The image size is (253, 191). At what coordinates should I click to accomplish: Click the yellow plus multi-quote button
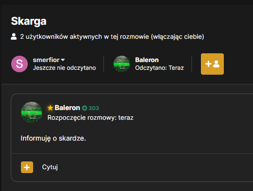pos(27,167)
